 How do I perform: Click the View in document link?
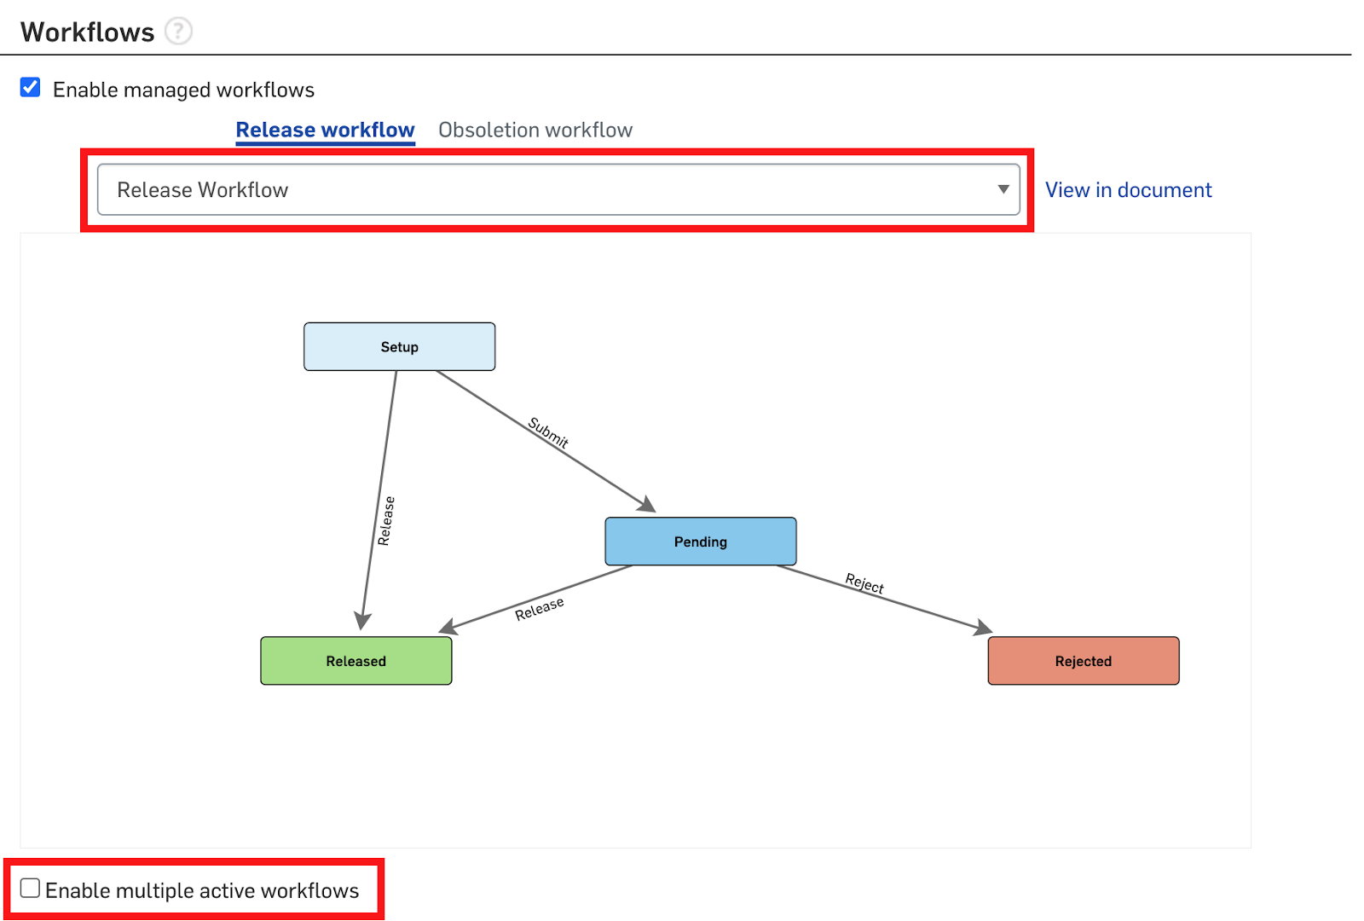coord(1128,189)
